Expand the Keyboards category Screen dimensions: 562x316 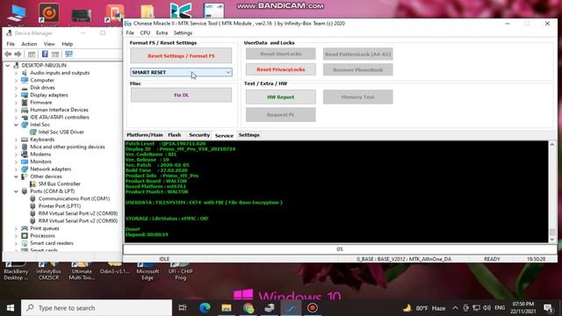16,140
